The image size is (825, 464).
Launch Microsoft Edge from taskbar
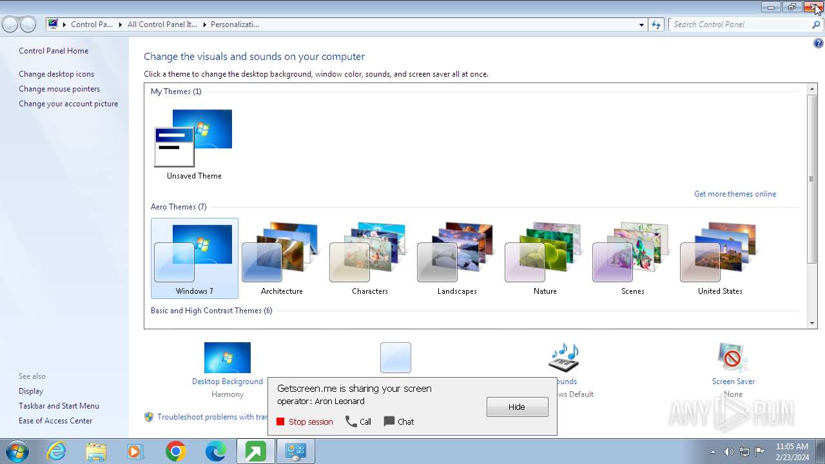point(215,452)
